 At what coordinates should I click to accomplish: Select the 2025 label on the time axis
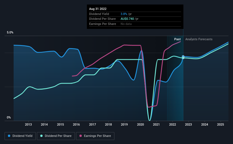pos(221,124)
